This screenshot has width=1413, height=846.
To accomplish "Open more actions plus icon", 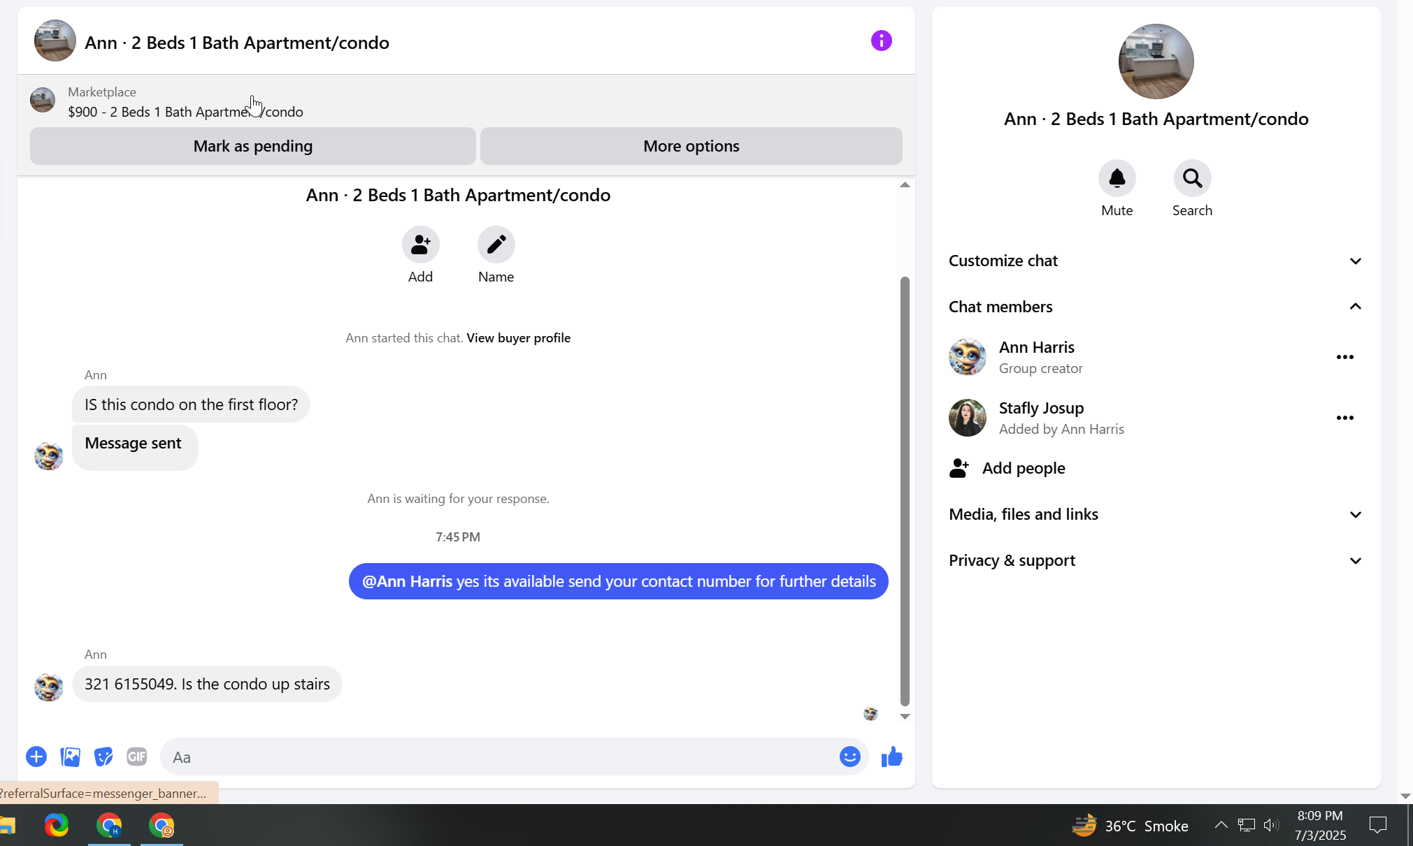I will (36, 757).
